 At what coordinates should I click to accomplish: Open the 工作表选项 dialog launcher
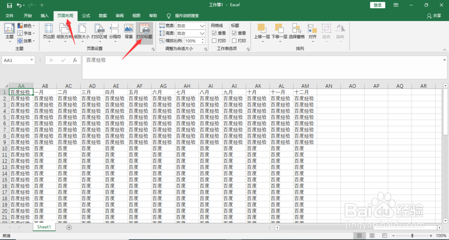(248, 49)
